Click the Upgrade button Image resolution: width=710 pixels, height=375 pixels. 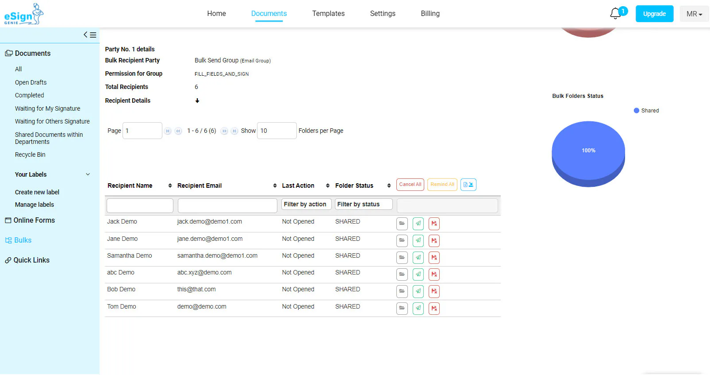[x=654, y=14]
